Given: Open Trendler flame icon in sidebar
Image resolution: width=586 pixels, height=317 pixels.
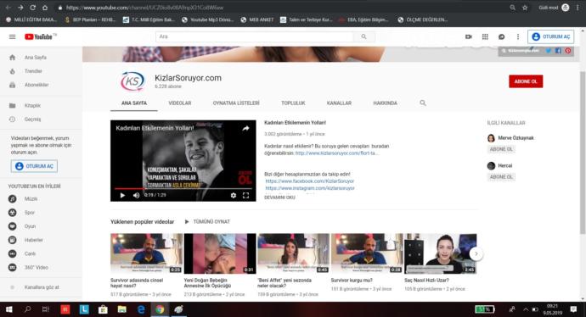Looking at the screenshot, I should (13, 71).
